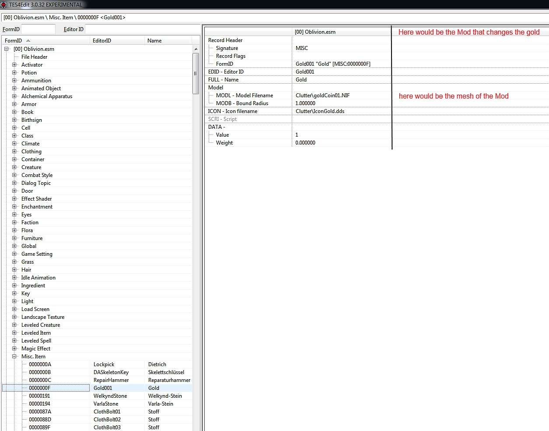Select the Flora group

pyautogui.click(x=27, y=230)
